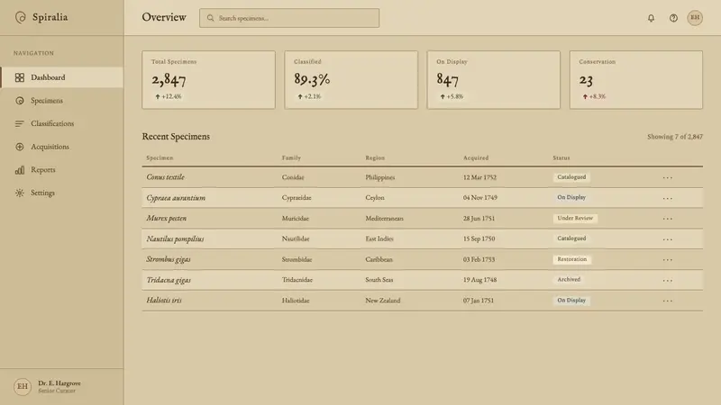Screen dimensions: 721x405
Task: Click acquired date 19 Aug 1748
Action: 479,280
